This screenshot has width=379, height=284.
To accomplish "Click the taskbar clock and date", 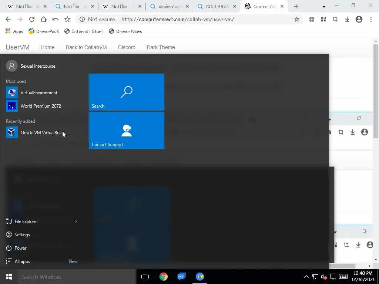I will coord(363,276).
